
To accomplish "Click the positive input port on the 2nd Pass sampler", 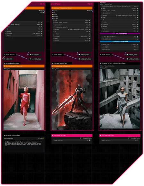I will [52, 14].
